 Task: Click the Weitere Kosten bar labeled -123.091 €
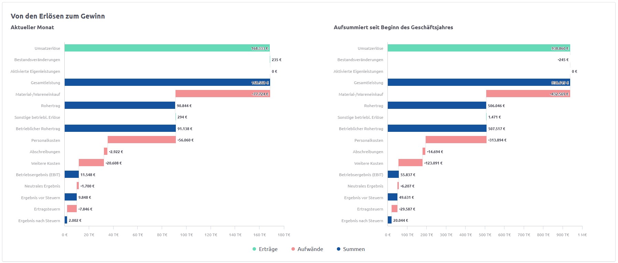coord(411,163)
